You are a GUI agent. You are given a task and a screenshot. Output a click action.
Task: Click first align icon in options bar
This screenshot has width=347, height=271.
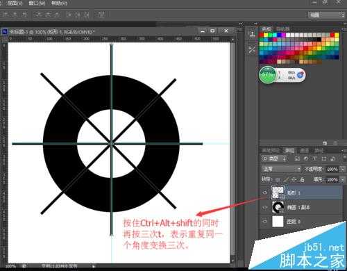(x=6, y=15)
